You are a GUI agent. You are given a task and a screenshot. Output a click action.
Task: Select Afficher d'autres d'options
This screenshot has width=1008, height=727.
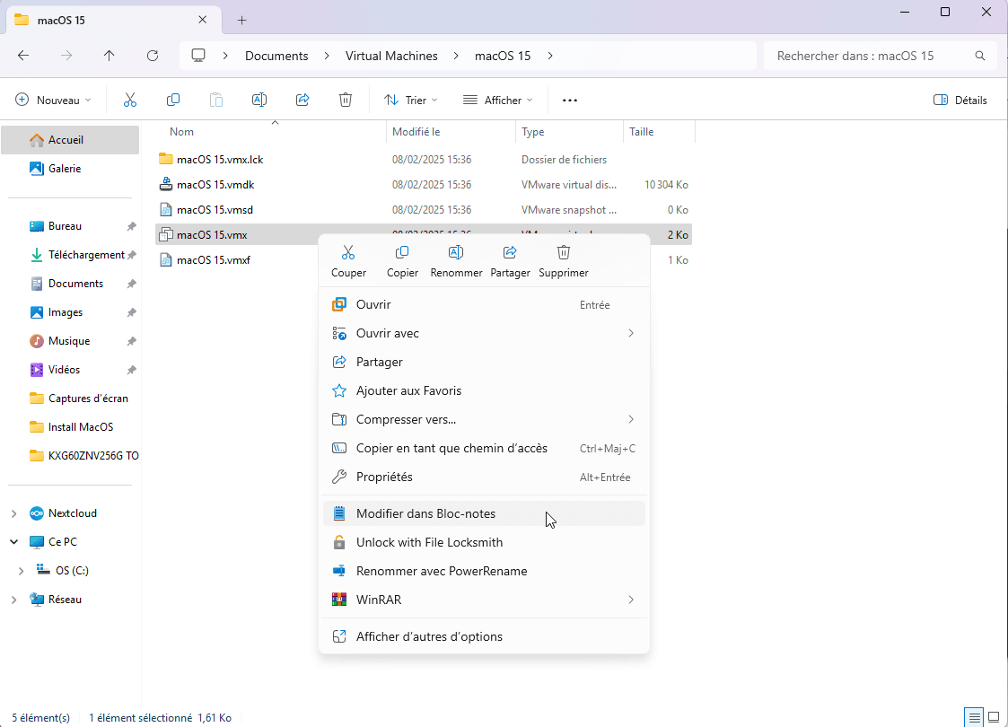click(484, 637)
